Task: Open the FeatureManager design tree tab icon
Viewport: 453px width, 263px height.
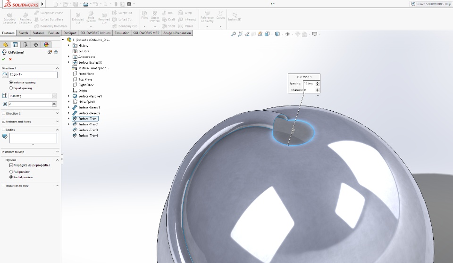Action: click(5, 45)
